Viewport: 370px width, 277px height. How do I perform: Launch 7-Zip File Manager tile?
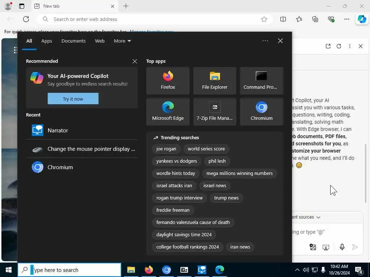(215, 112)
